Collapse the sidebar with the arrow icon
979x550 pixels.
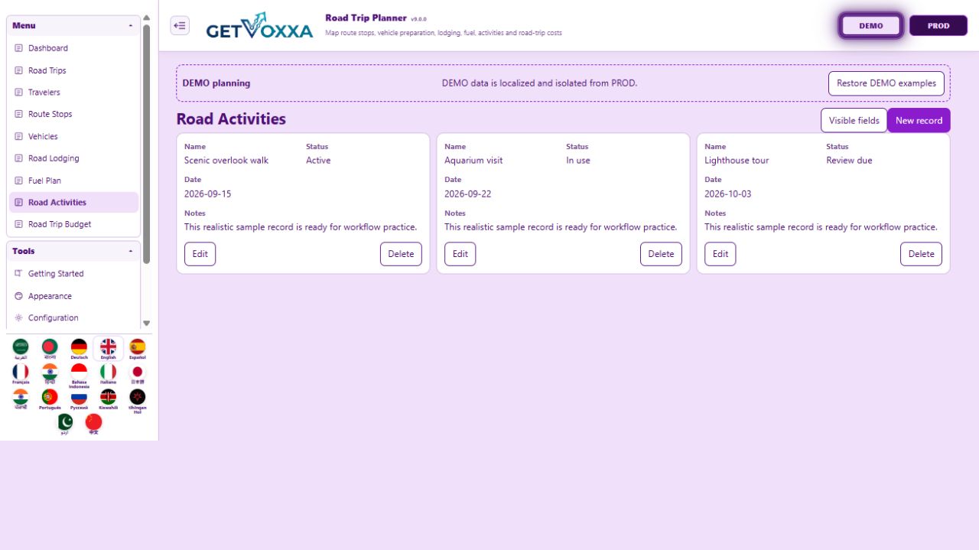tap(180, 25)
